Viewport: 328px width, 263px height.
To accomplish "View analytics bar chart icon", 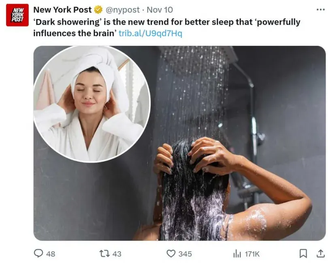I will click(237, 254).
